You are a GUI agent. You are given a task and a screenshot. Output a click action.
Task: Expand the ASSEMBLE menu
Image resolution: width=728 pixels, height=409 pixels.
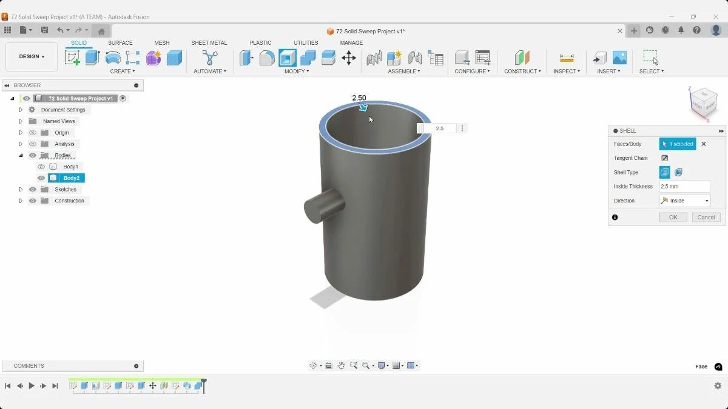(404, 71)
